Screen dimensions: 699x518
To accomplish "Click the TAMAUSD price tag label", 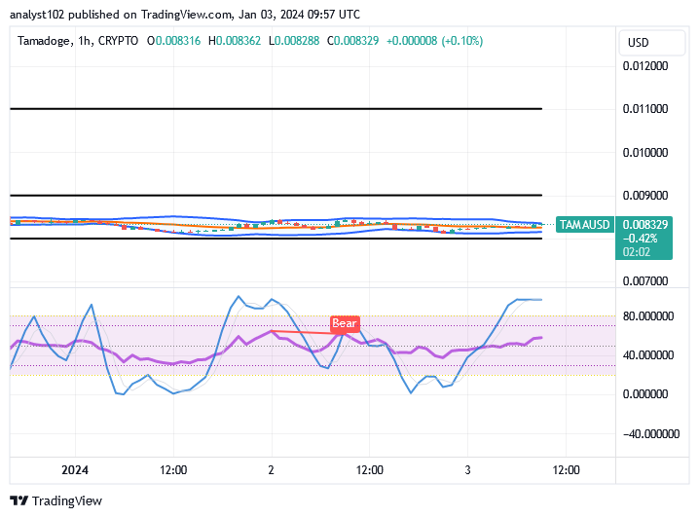I will pos(584,224).
